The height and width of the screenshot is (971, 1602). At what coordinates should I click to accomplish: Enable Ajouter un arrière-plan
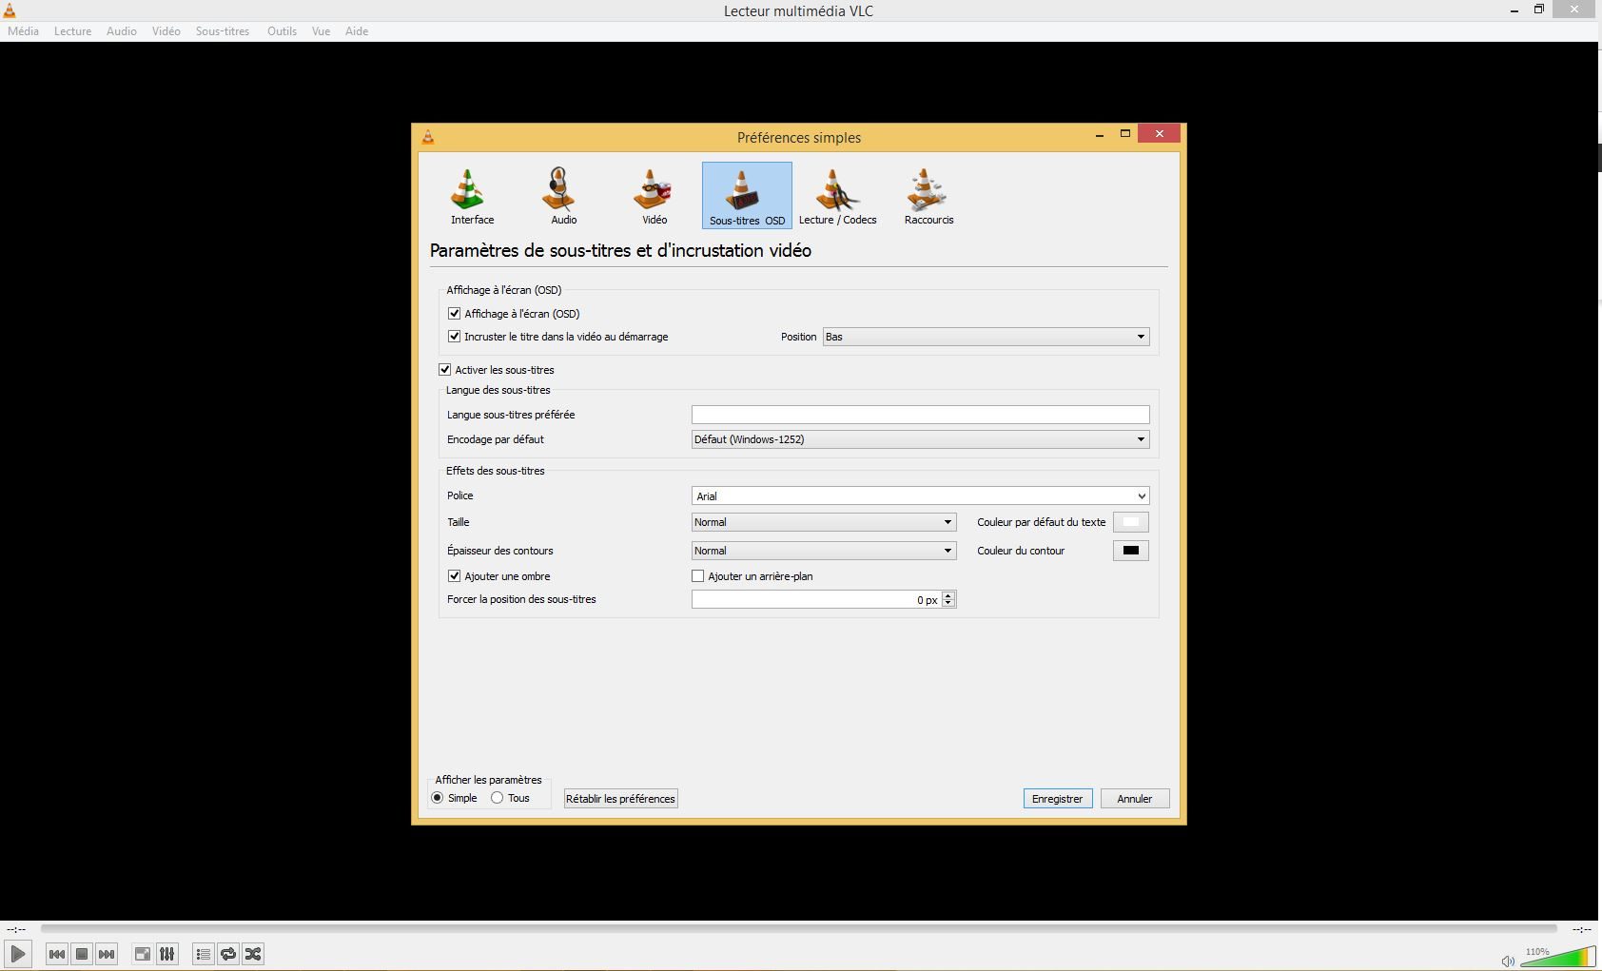[698, 576]
